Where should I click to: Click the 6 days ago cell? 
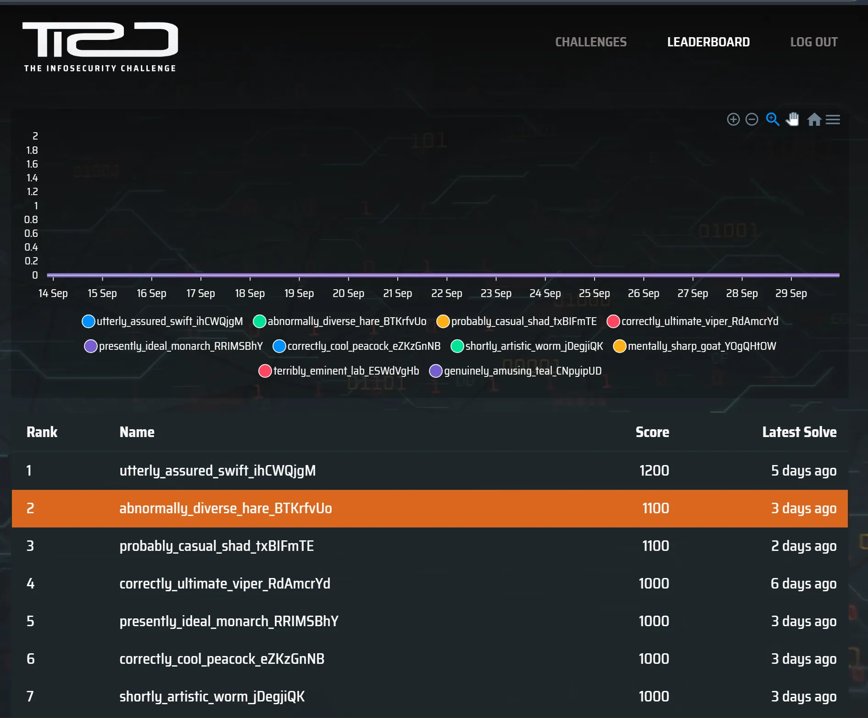point(804,583)
